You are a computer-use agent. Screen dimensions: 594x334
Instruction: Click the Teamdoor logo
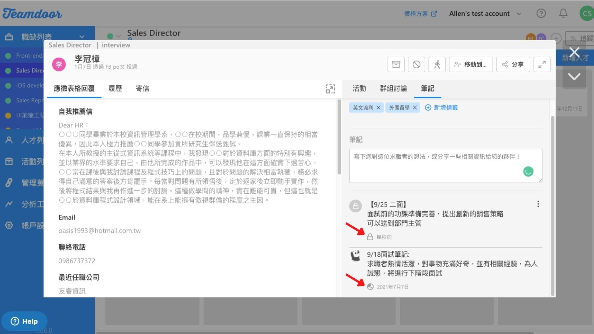32,14
